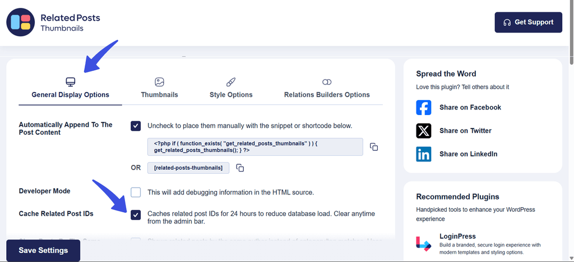
Task: Click the Save Settings button
Action: click(43, 251)
